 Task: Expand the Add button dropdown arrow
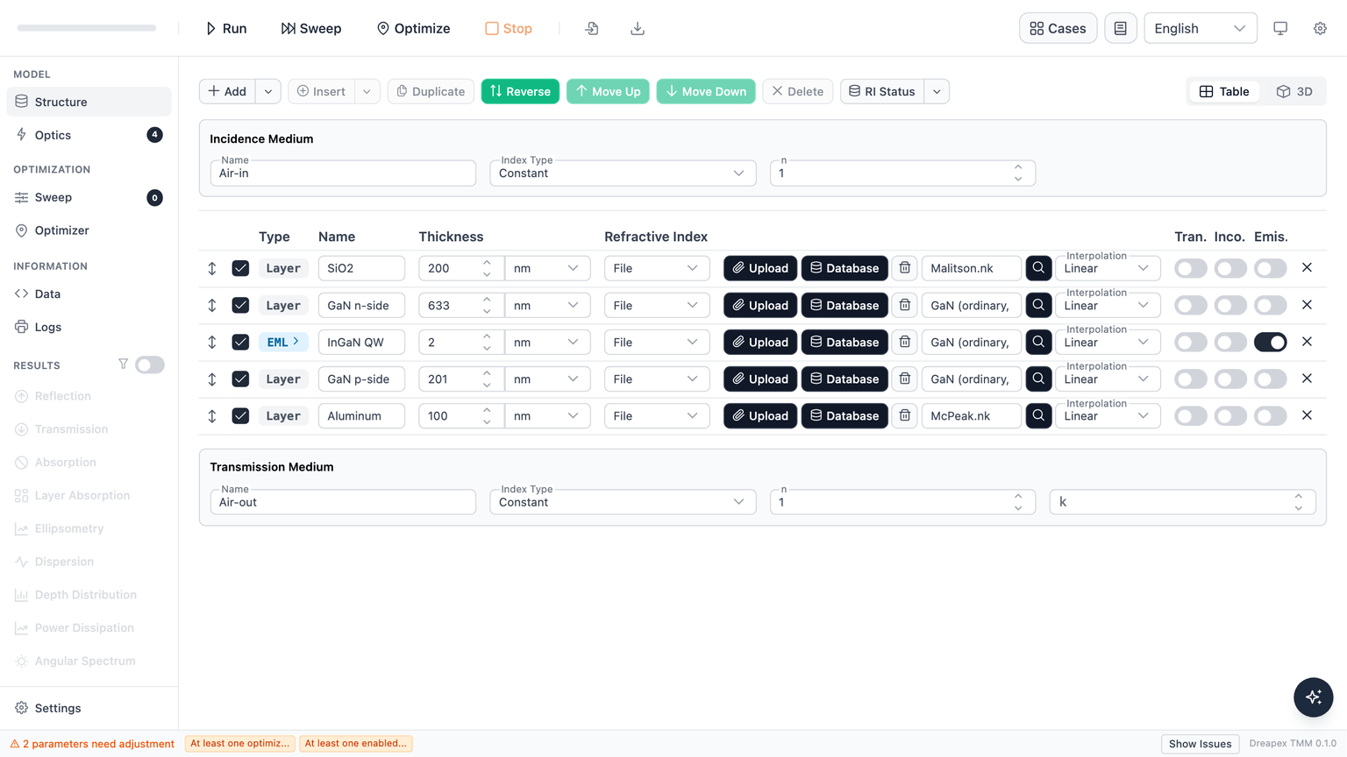pos(268,91)
